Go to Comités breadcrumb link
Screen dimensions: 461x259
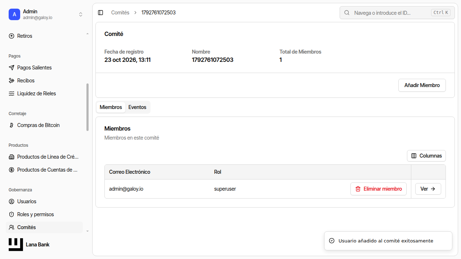tap(120, 13)
